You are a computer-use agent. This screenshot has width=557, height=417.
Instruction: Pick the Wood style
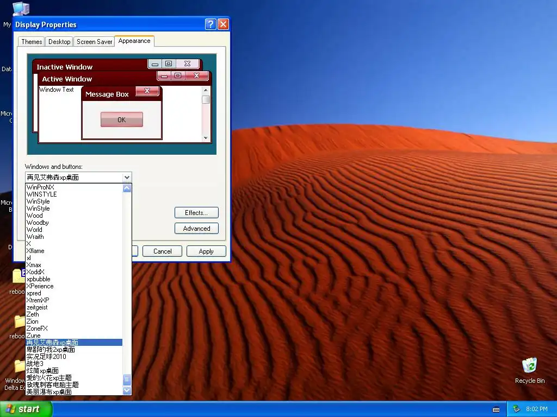(74, 216)
